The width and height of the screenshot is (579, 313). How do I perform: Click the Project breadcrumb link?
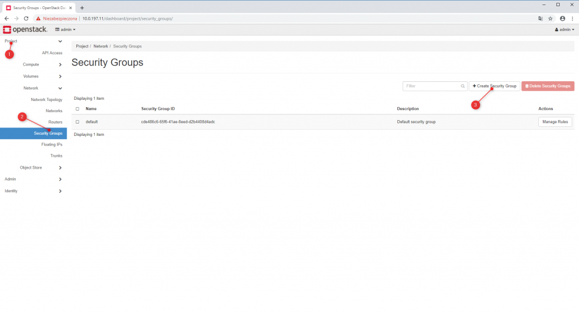point(82,46)
